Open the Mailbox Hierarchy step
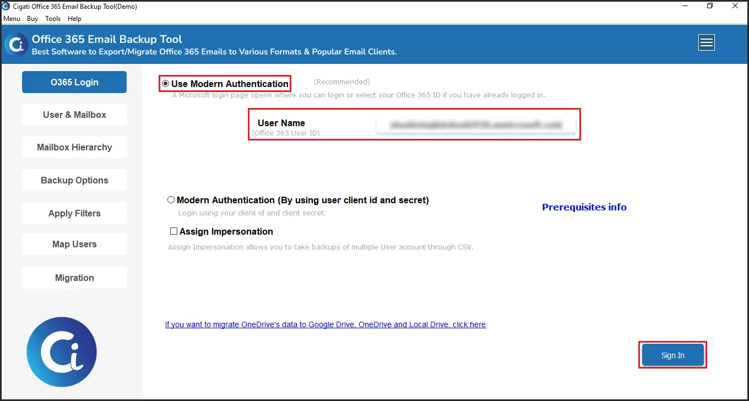 (x=74, y=147)
